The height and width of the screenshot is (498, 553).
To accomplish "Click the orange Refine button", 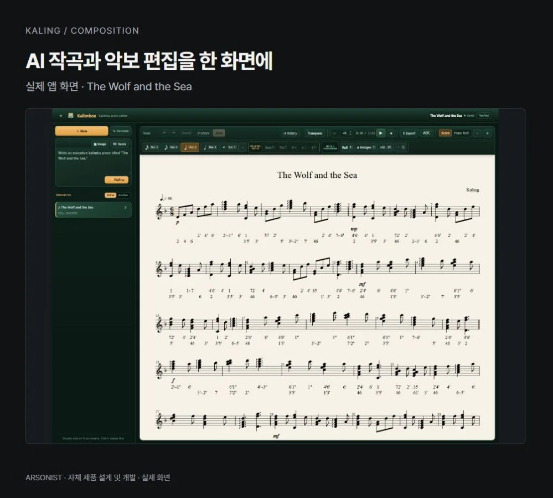I will point(117,179).
